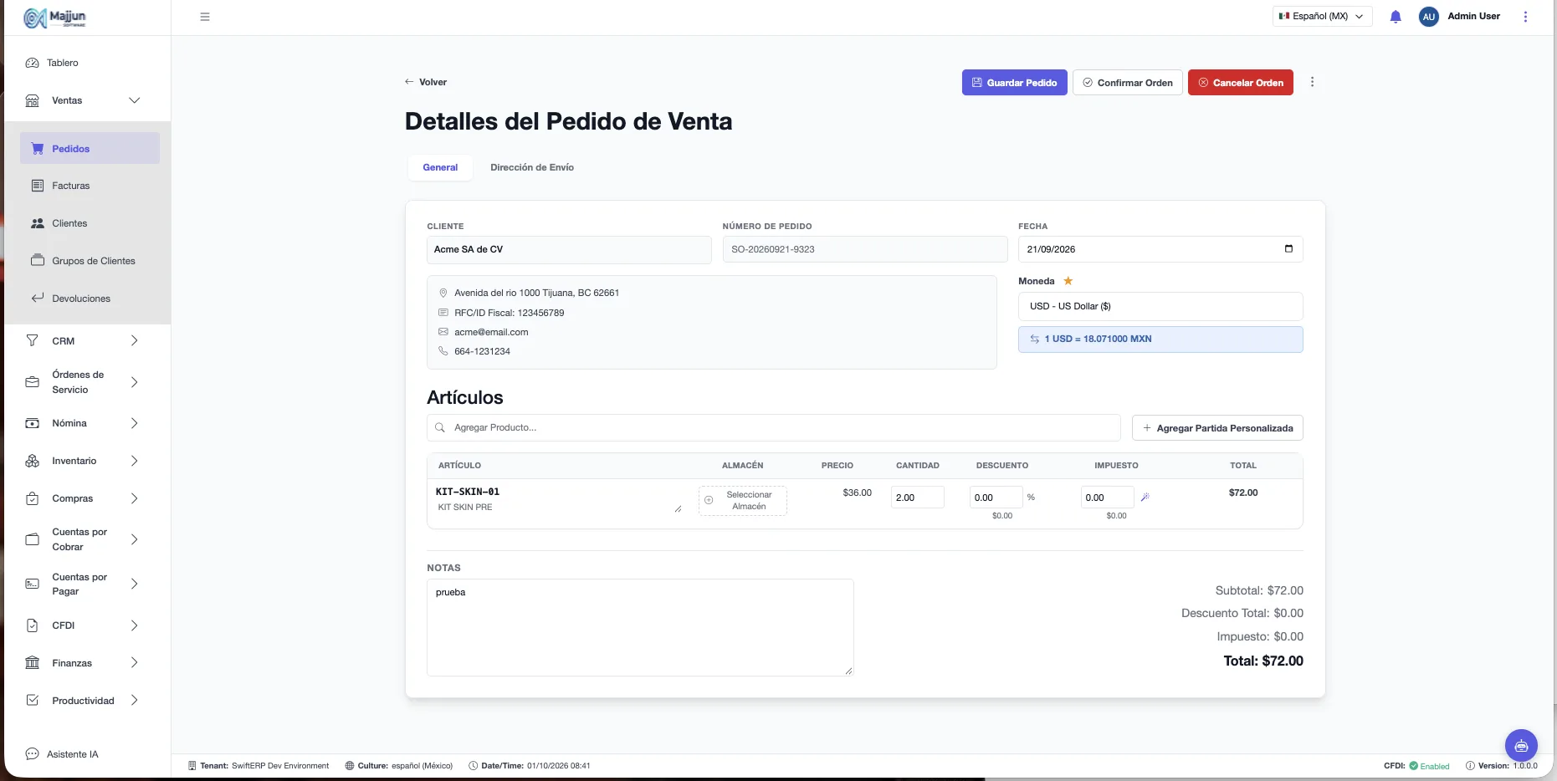Click the Devoluciones return arrow icon

(x=38, y=298)
